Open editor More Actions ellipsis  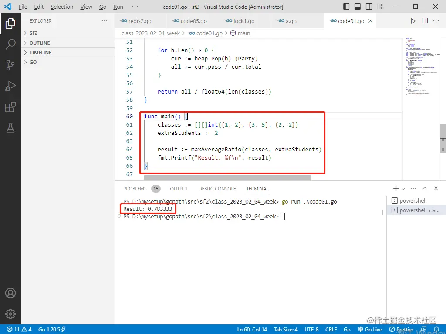tap(436, 21)
